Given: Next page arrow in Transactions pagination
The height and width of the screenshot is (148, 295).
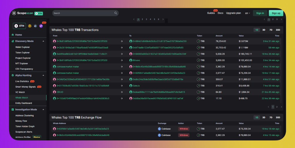Looking at the screenshot, I should click(281, 107).
